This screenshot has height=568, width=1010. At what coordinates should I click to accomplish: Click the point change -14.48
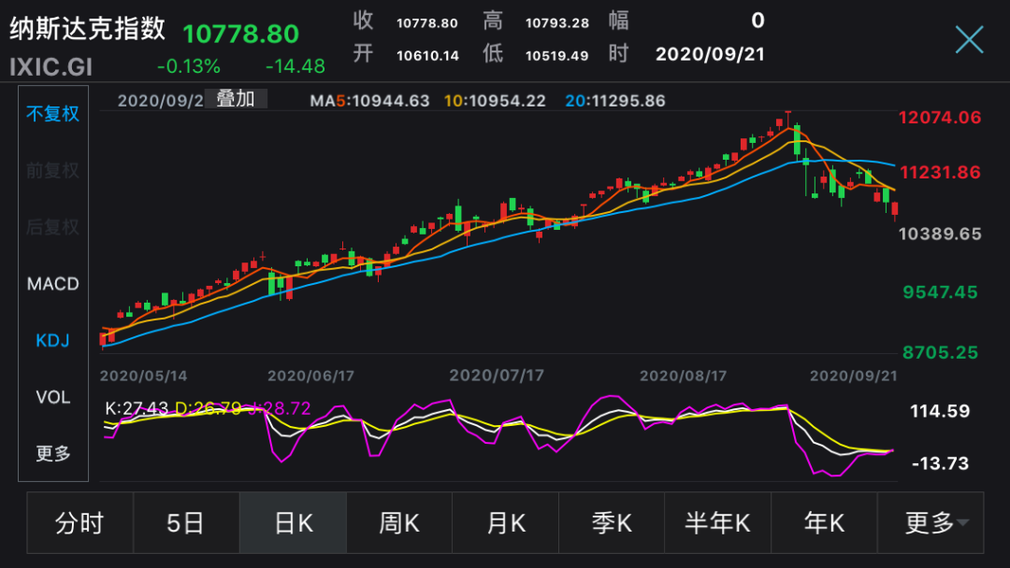tap(295, 66)
